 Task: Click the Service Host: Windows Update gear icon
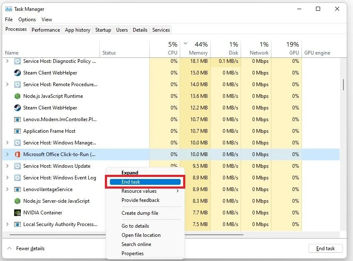(17, 166)
